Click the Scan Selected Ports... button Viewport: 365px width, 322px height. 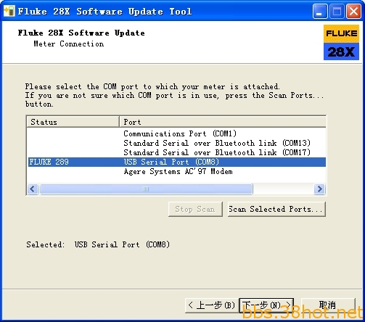[x=276, y=209]
